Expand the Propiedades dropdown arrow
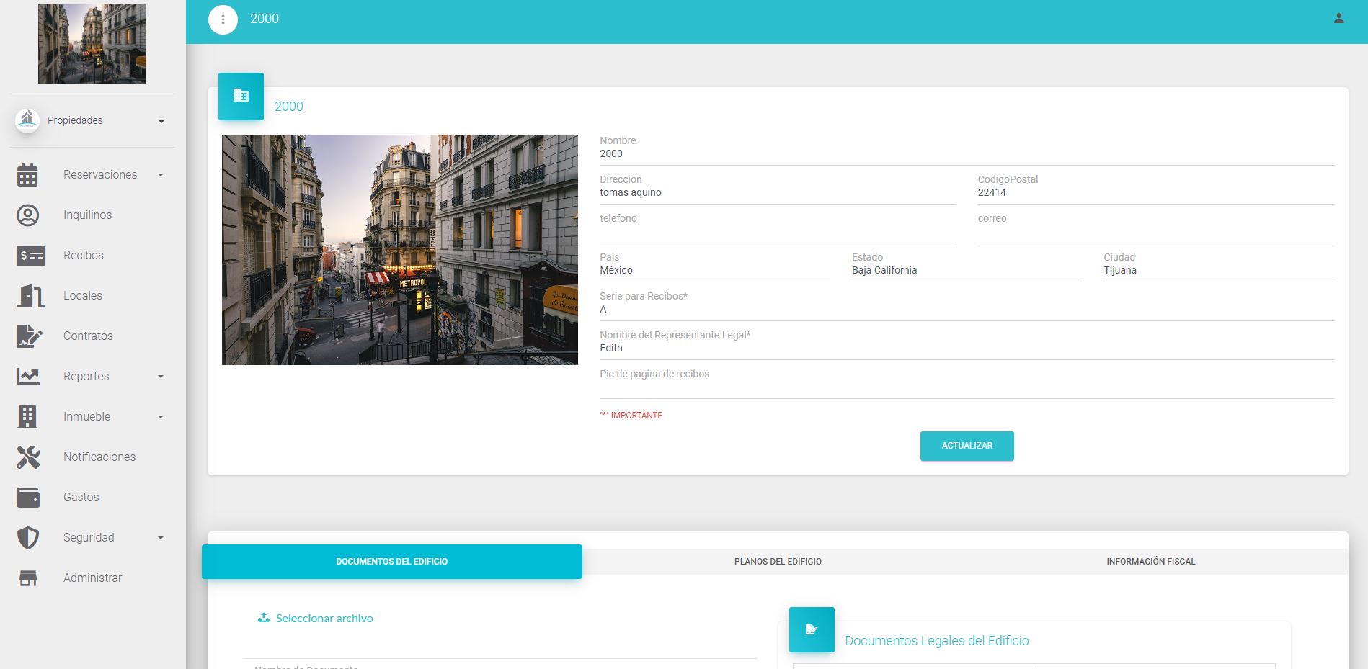Image resolution: width=1368 pixels, height=669 pixels. pos(161,121)
